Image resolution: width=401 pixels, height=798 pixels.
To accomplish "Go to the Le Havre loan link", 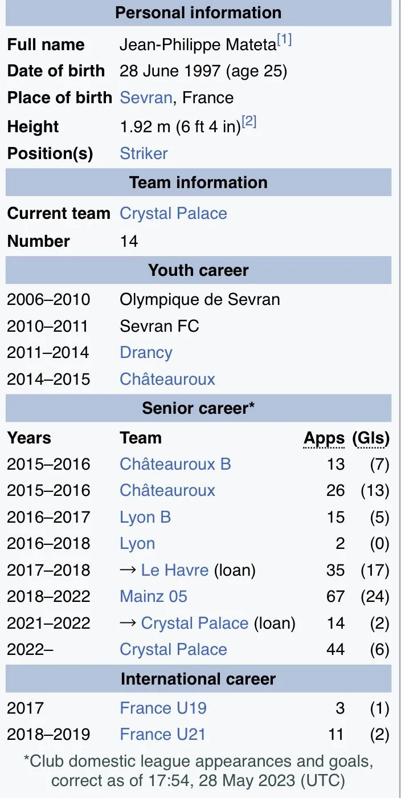I will (x=175, y=570).
